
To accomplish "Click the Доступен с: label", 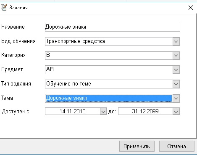I will (x=16, y=112).
